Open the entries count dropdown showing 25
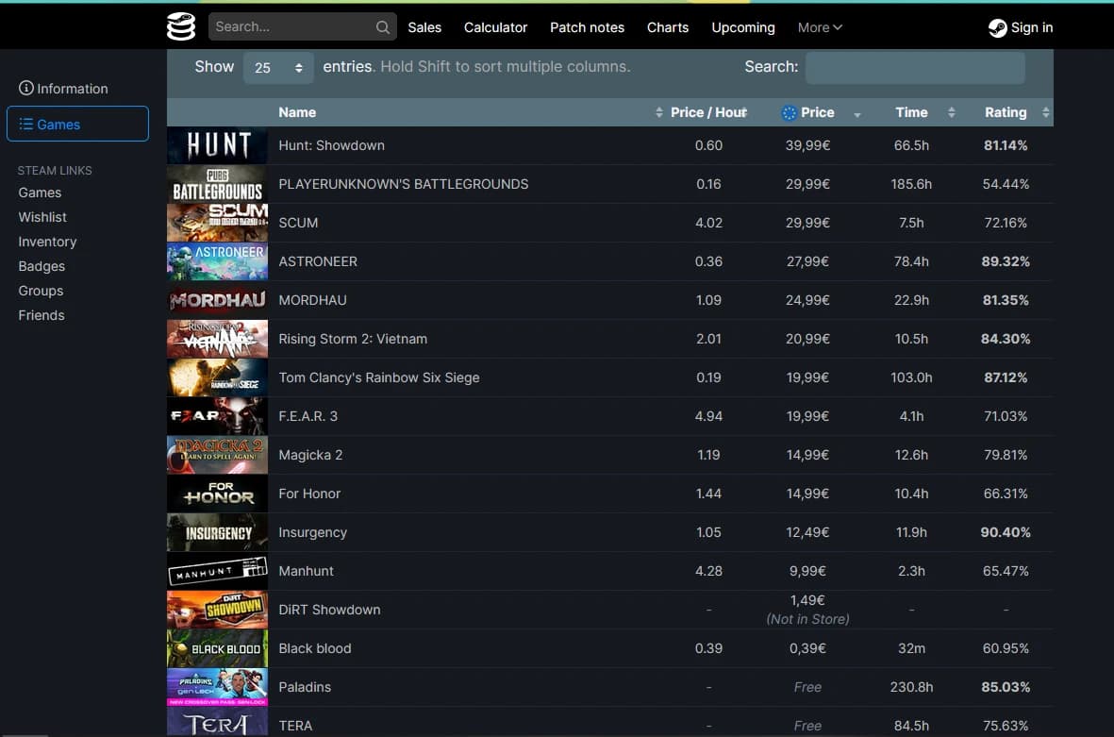Viewport: 1114px width, 737px height. point(277,68)
